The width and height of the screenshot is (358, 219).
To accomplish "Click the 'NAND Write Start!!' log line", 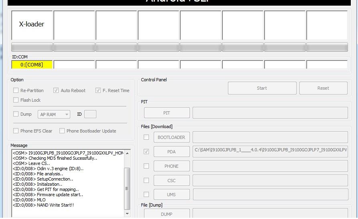I will tap(43, 205).
